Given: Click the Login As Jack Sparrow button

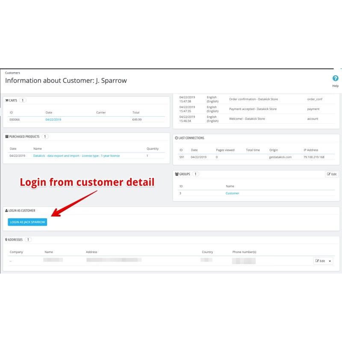Looking at the screenshot, I should 27,222.
